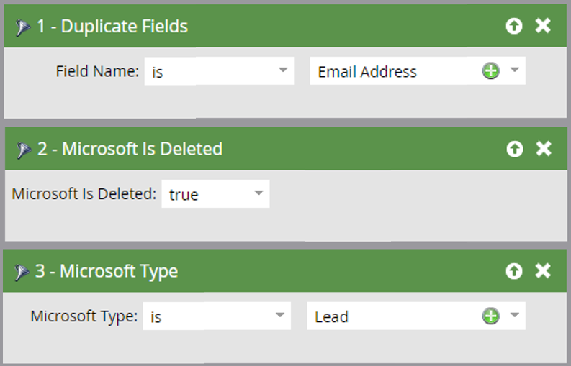Add another value next to Email Address
The height and width of the screenshot is (366, 571).
490,71
